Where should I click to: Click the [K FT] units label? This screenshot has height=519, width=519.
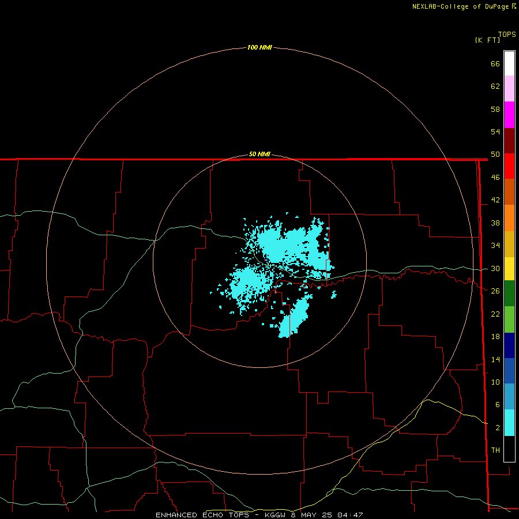coord(487,40)
